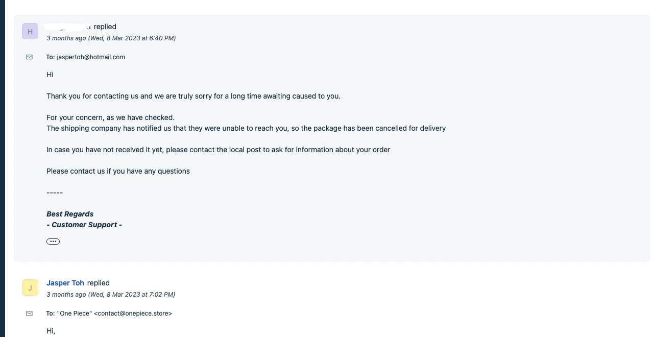Click envelope icon beside jaspertoh@hotmail.com recipient

point(29,57)
